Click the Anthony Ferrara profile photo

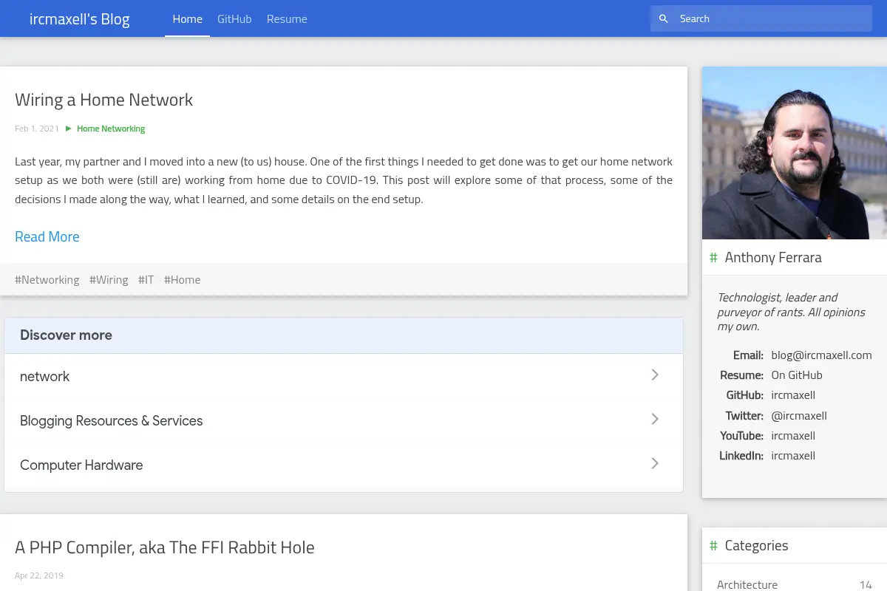(795, 153)
